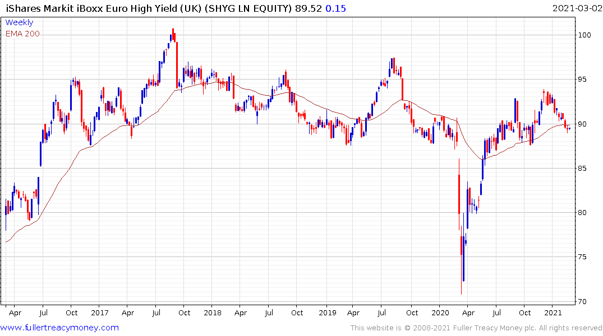Click the www.fullertreacymoney.com link

pos(59,328)
